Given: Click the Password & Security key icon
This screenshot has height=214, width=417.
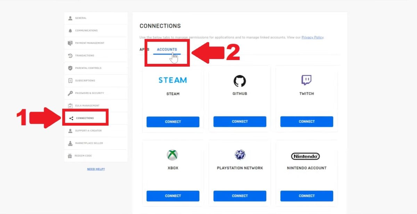Looking at the screenshot, I should pyautogui.click(x=70, y=93).
